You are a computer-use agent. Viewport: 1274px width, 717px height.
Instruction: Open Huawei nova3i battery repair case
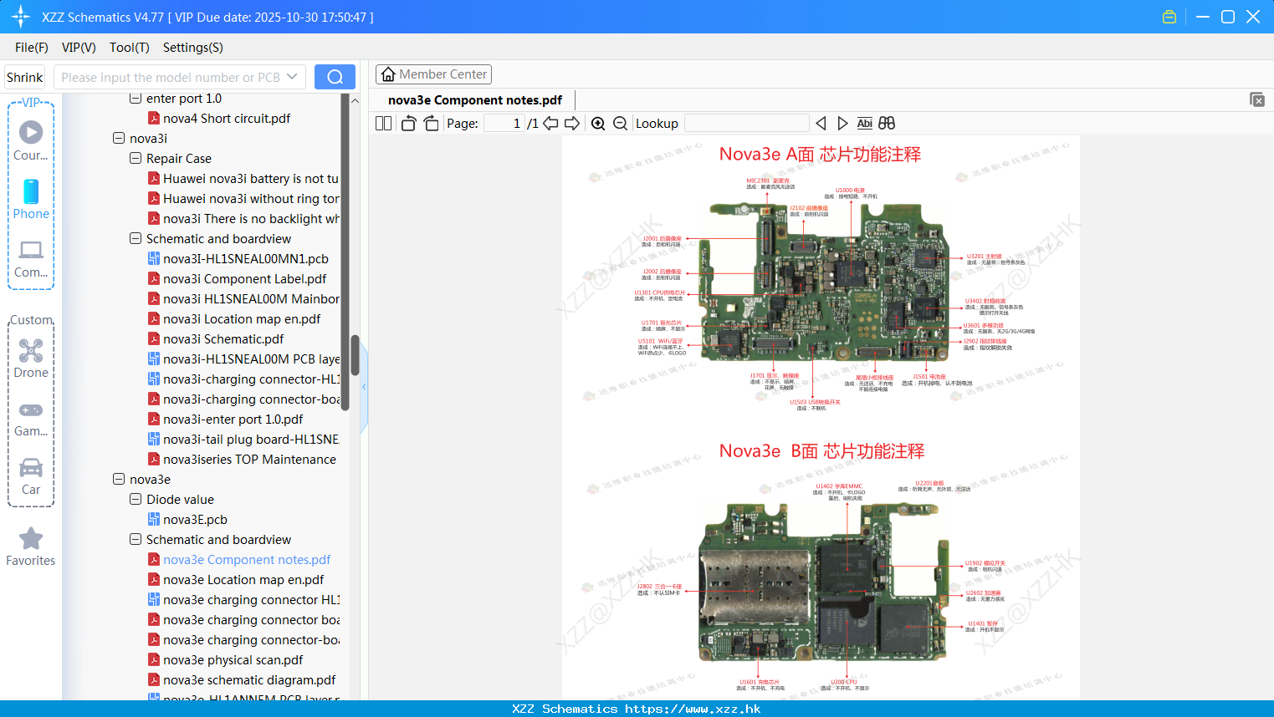(x=243, y=178)
